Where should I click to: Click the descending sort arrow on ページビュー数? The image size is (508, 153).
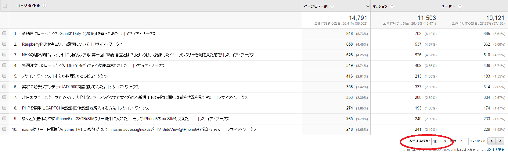[368, 6]
